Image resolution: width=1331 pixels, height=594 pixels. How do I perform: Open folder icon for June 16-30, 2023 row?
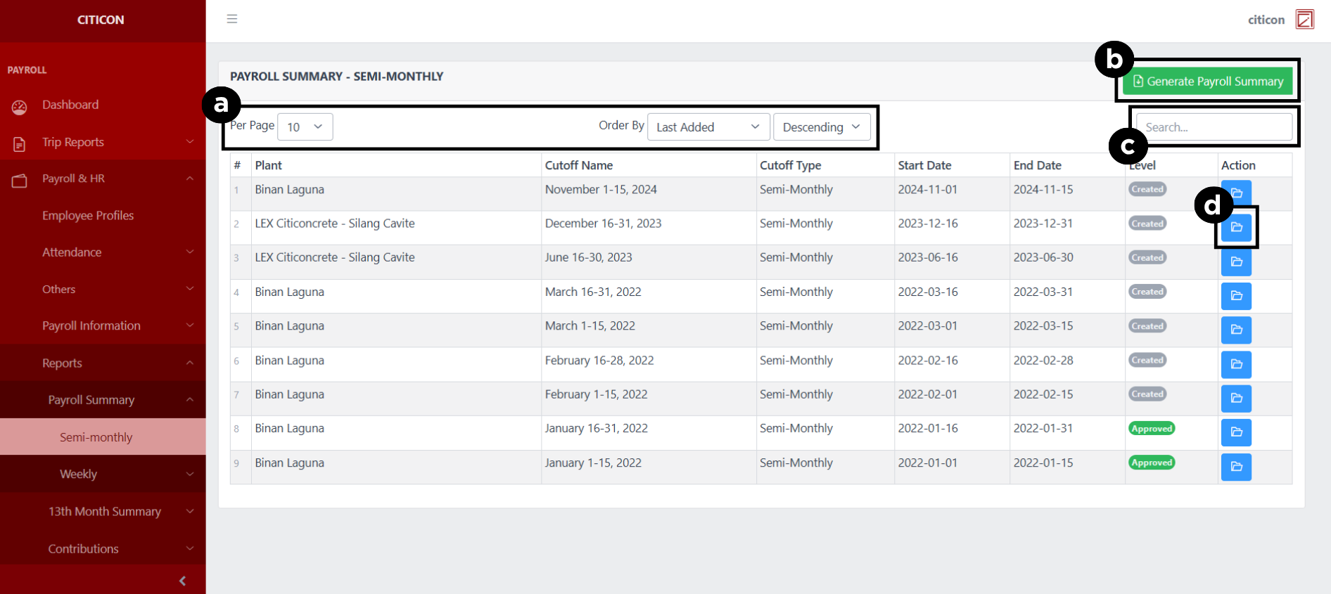[1236, 262]
